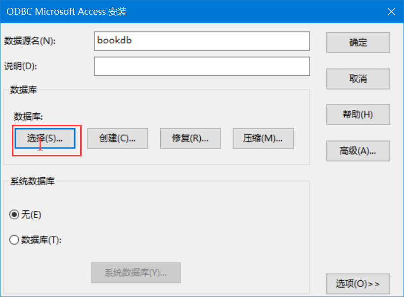This screenshot has height=297, width=404.
Task: Click the 系统数据库 group title
Action: pyautogui.click(x=33, y=181)
